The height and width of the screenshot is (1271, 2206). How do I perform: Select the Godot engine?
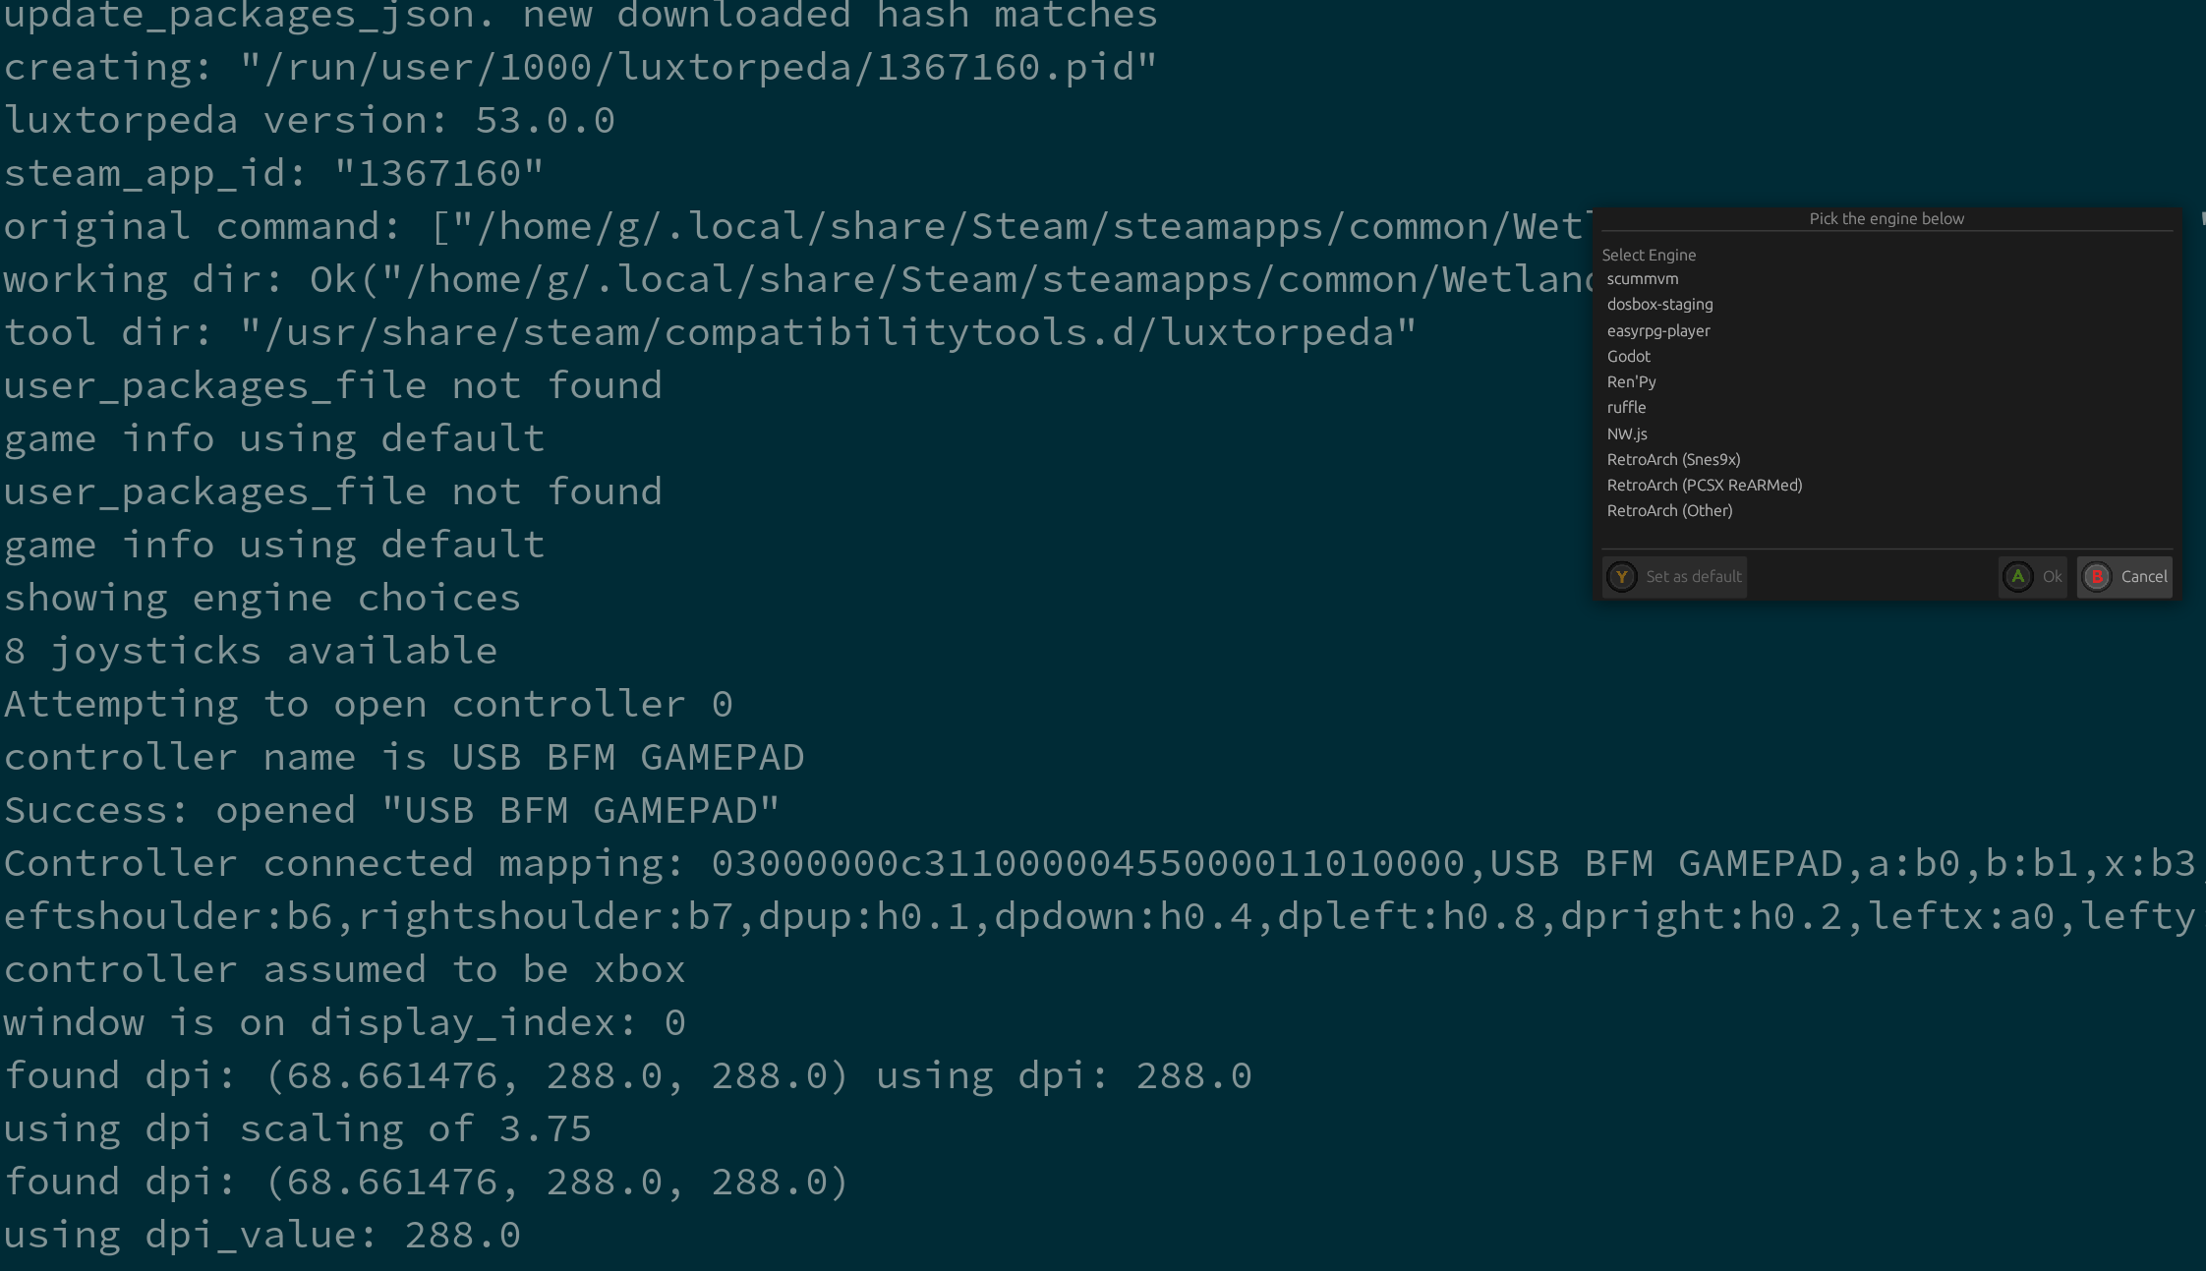(x=1628, y=356)
